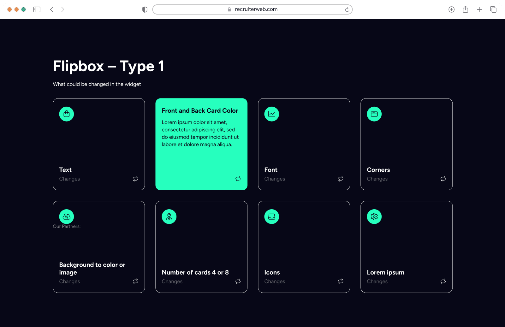Screen dimensions: 505x327
Task: Flip the Text card using its rotate icon
Action: (135, 179)
